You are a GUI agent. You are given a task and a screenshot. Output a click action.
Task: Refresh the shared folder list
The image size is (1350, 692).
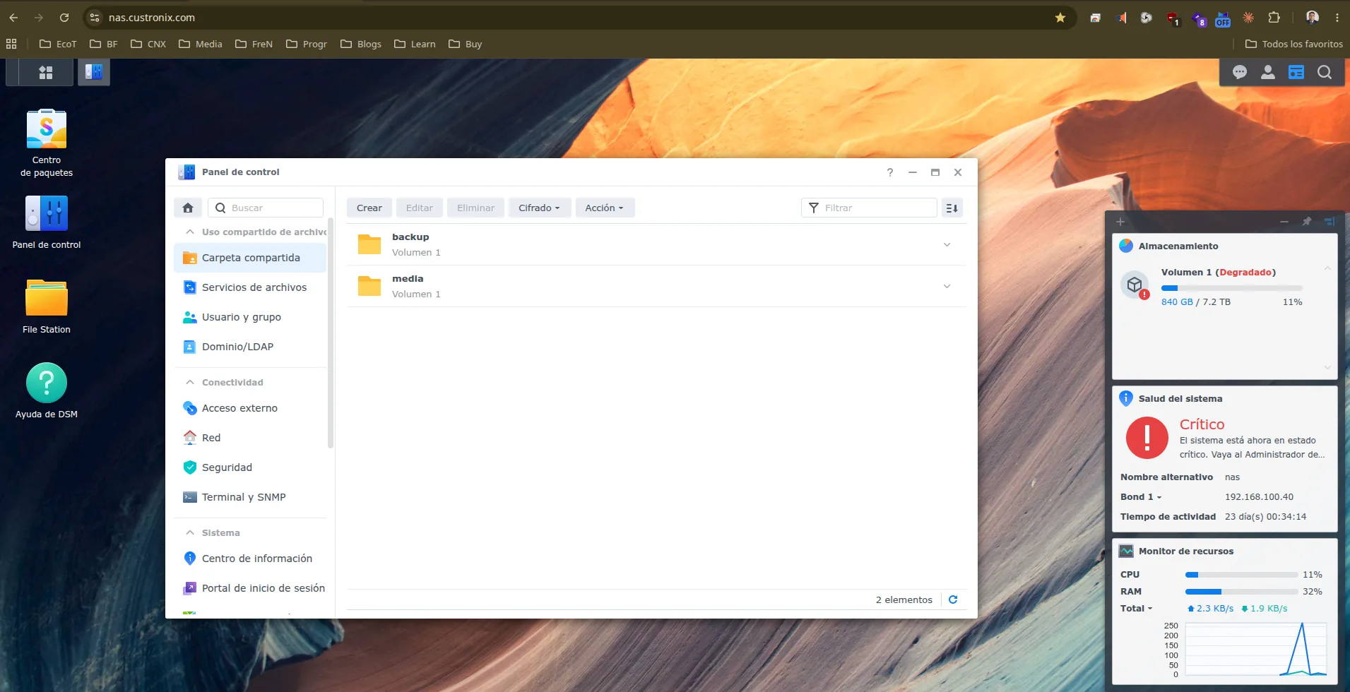(x=953, y=599)
